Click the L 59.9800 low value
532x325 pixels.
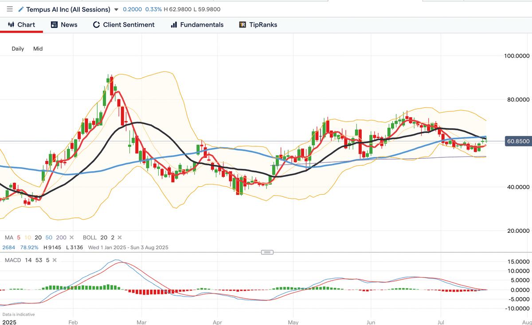pos(207,9)
